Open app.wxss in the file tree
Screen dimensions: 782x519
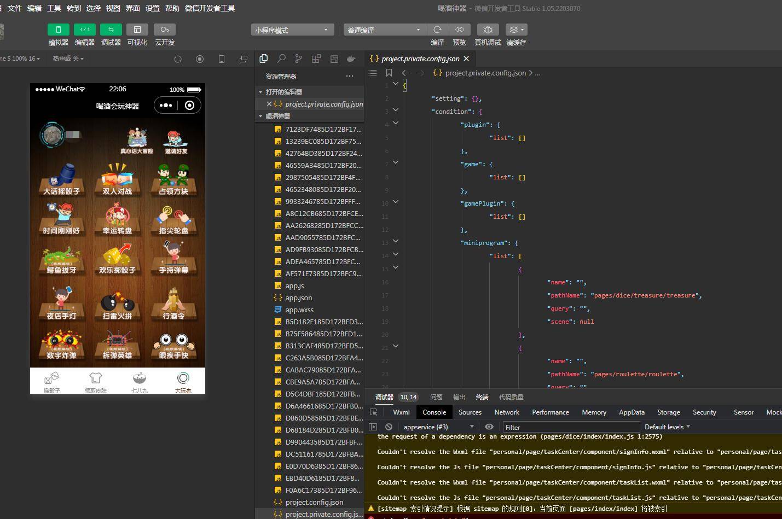click(x=299, y=310)
